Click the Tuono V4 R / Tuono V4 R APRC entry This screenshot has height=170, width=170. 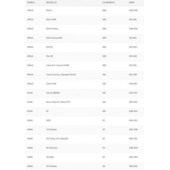pos(58,65)
